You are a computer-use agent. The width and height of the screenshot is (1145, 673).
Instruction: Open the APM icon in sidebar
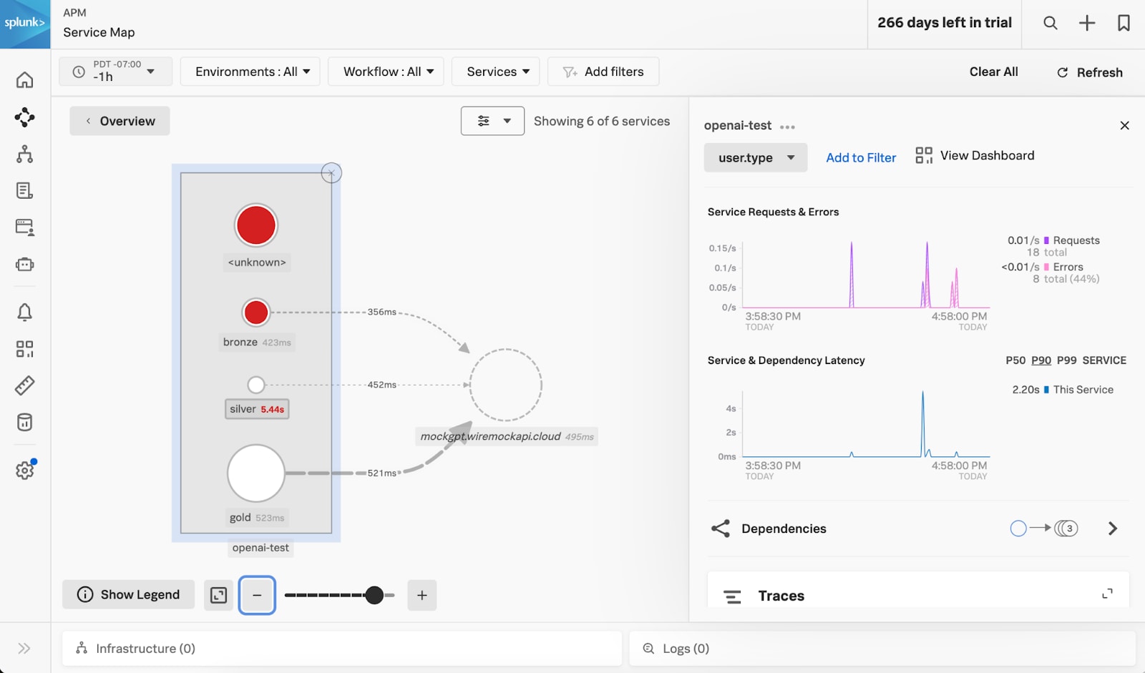coord(24,117)
